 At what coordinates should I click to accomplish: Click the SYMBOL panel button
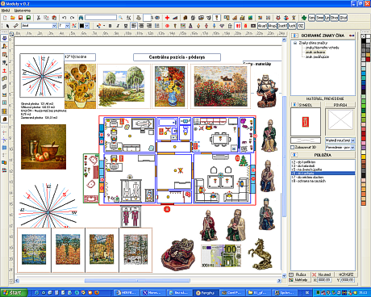pos(306,105)
